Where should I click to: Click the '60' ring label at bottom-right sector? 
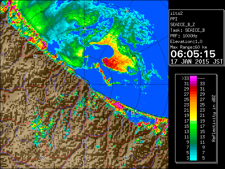pos(127,158)
